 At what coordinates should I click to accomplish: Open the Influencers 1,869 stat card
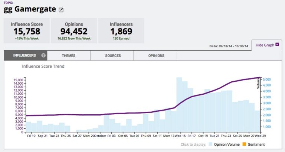point(121,31)
